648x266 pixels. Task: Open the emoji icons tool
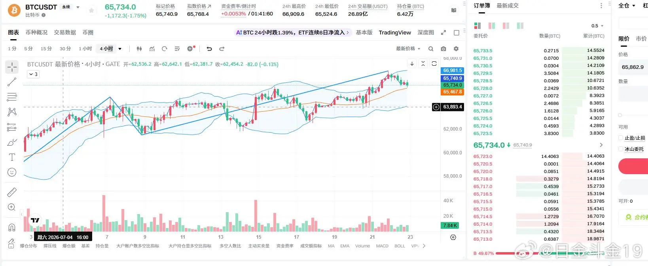pyautogui.click(x=12, y=172)
